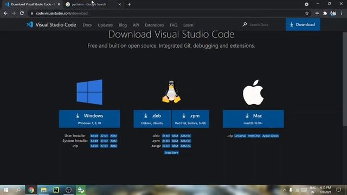Download the .rpm package button
The height and width of the screenshot is (195, 347).
click(190, 119)
